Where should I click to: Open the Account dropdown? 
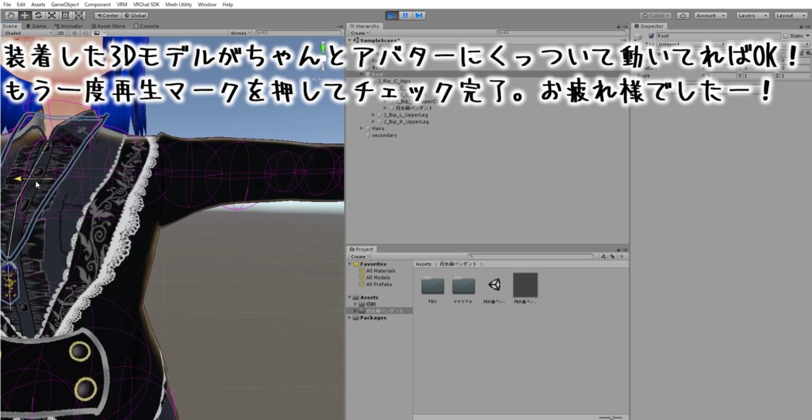pyautogui.click(x=710, y=16)
